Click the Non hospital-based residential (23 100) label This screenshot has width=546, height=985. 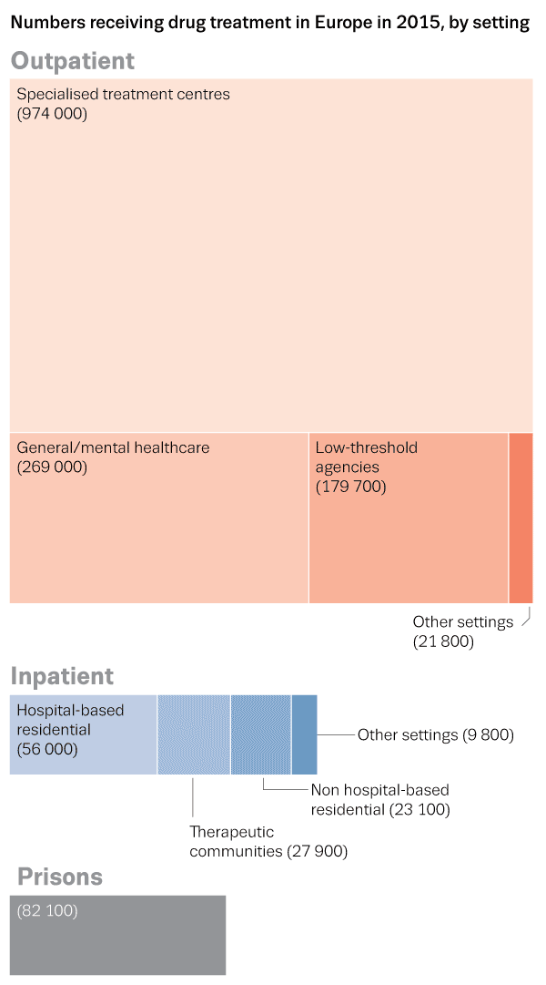380,799
